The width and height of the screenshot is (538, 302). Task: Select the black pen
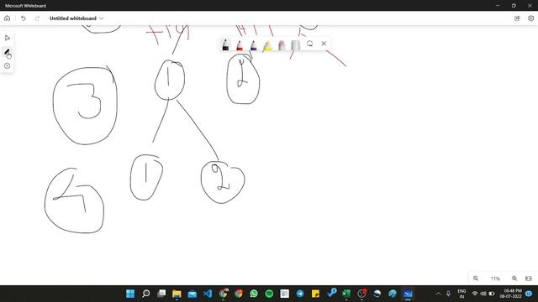pyautogui.click(x=225, y=44)
